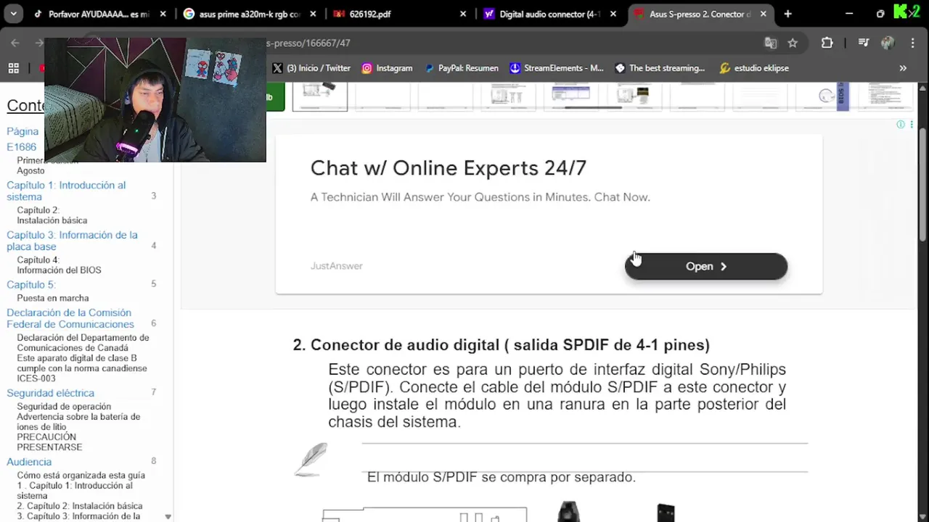Open the estudio eklipse bookmark
The width and height of the screenshot is (929, 522).
(754, 68)
